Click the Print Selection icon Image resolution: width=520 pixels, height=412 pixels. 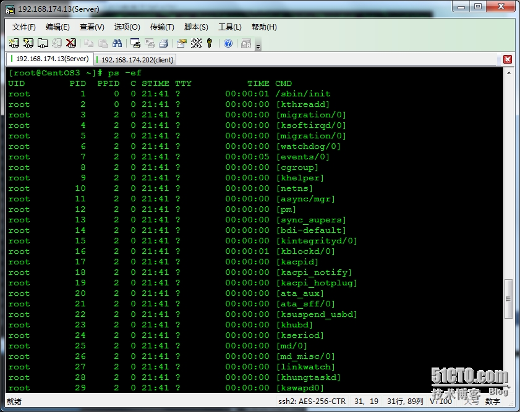click(x=150, y=43)
